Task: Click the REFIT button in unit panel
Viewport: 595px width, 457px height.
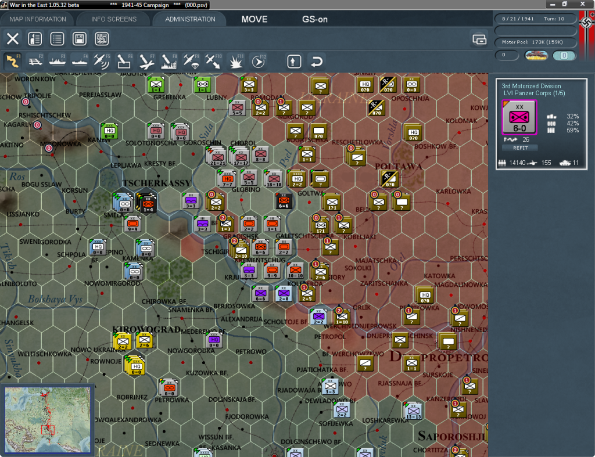Action: (520, 148)
